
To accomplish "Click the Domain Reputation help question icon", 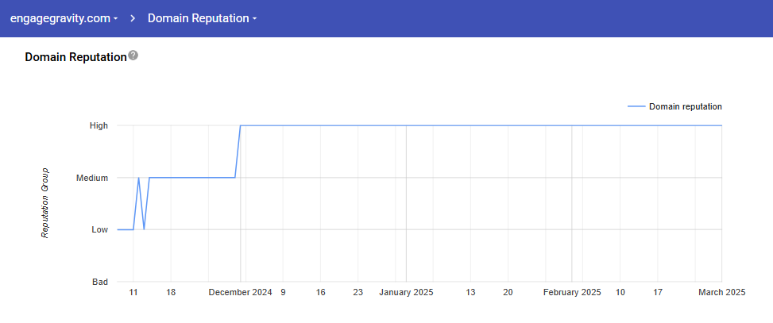I will point(133,56).
